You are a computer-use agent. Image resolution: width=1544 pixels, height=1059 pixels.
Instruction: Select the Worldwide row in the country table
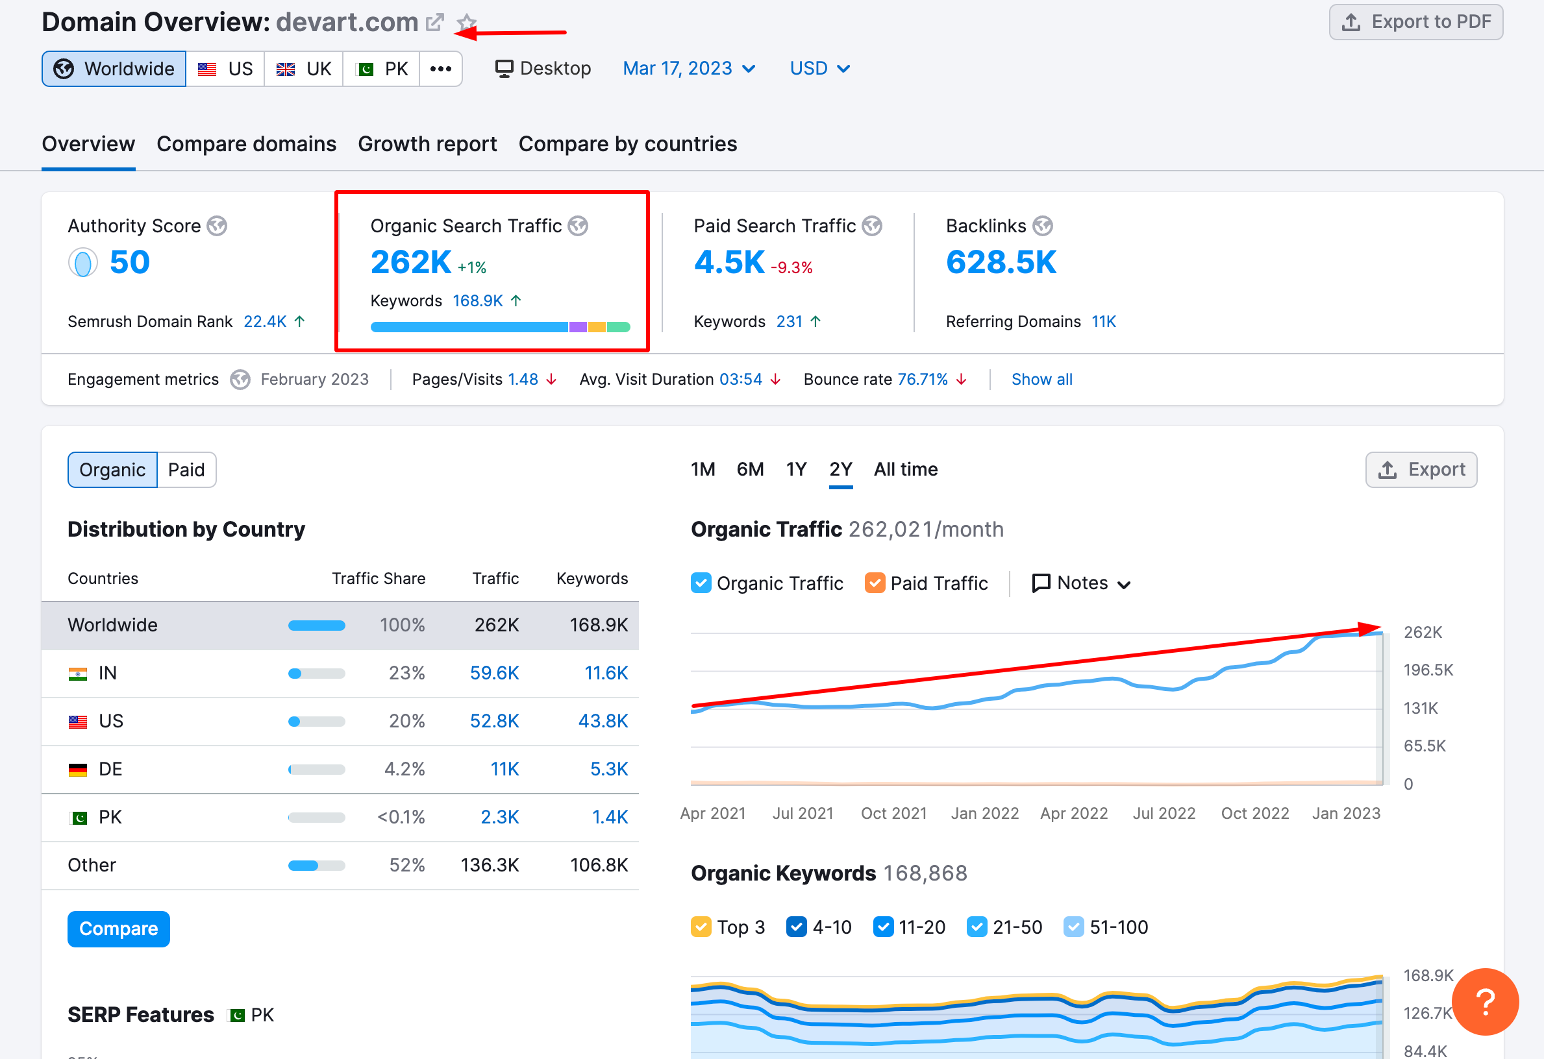(x=340, y=626)
